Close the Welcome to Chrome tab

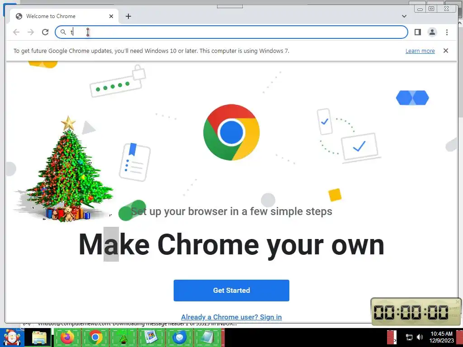click(x=111, y=16)
